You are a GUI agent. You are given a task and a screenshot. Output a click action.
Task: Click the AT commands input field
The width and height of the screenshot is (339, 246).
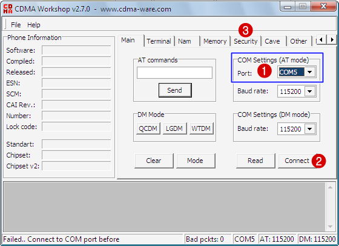coord(174,73)
